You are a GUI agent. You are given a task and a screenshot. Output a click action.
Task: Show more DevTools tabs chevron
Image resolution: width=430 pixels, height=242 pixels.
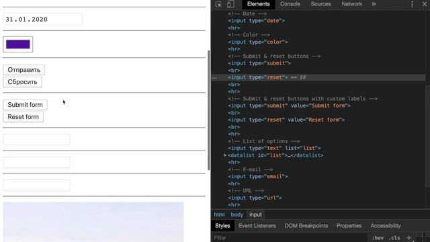coord(374,4)
